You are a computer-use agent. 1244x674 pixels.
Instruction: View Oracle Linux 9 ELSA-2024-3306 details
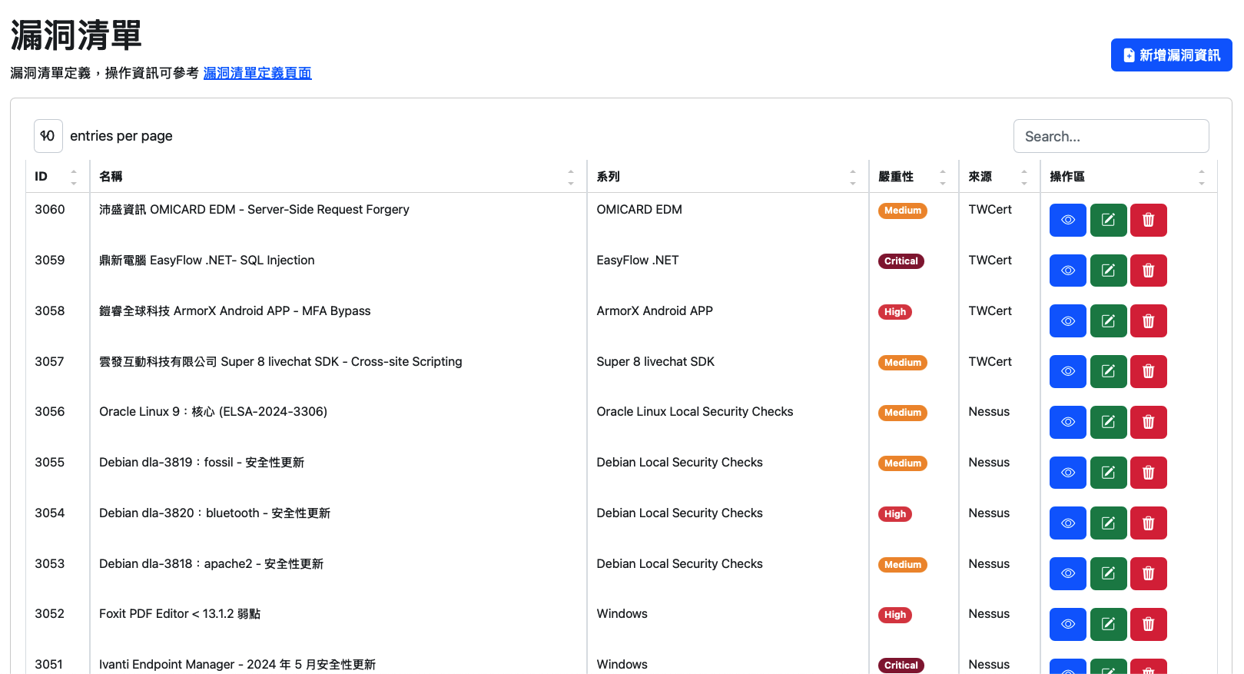1067,422
